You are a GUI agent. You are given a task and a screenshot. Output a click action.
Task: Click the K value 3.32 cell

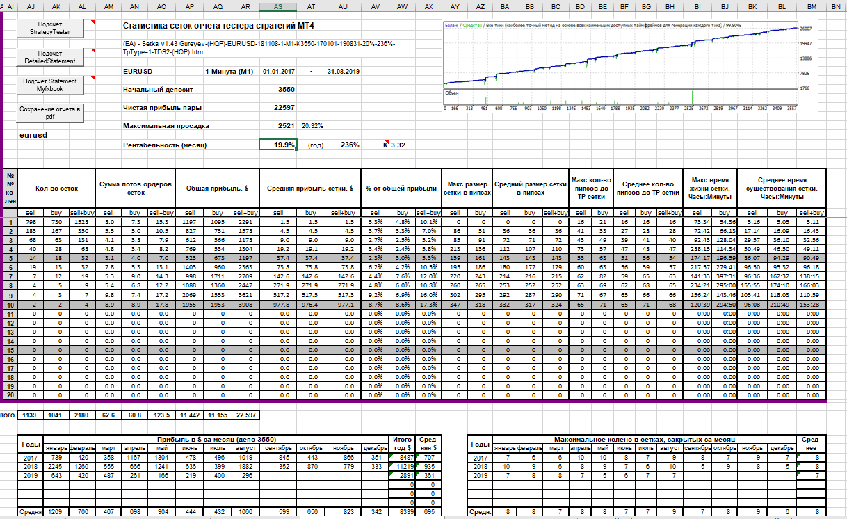(x=398, y=145)
